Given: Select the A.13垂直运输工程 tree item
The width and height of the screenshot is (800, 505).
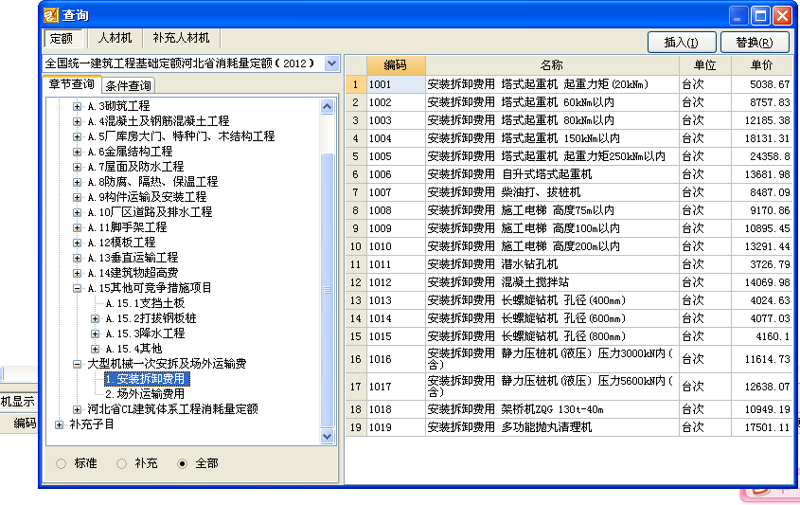Looking at the screenshot, I should pos(133,258).
